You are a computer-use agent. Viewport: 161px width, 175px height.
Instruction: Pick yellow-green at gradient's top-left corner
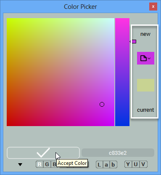[8, 19]
